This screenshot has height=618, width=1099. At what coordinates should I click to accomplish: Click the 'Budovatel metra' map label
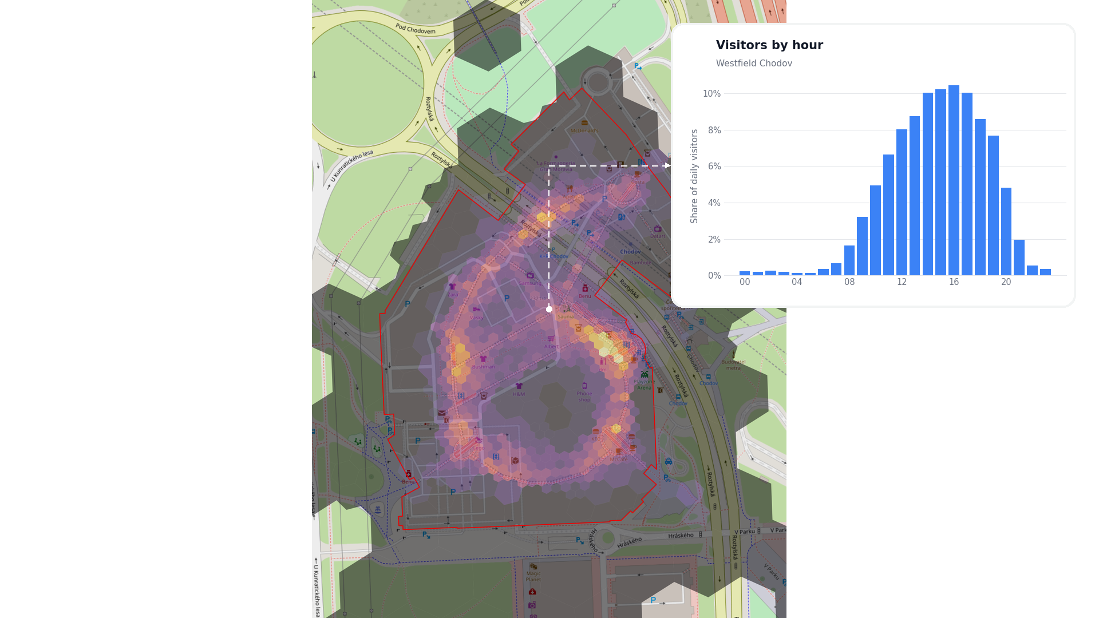(733, 365)
